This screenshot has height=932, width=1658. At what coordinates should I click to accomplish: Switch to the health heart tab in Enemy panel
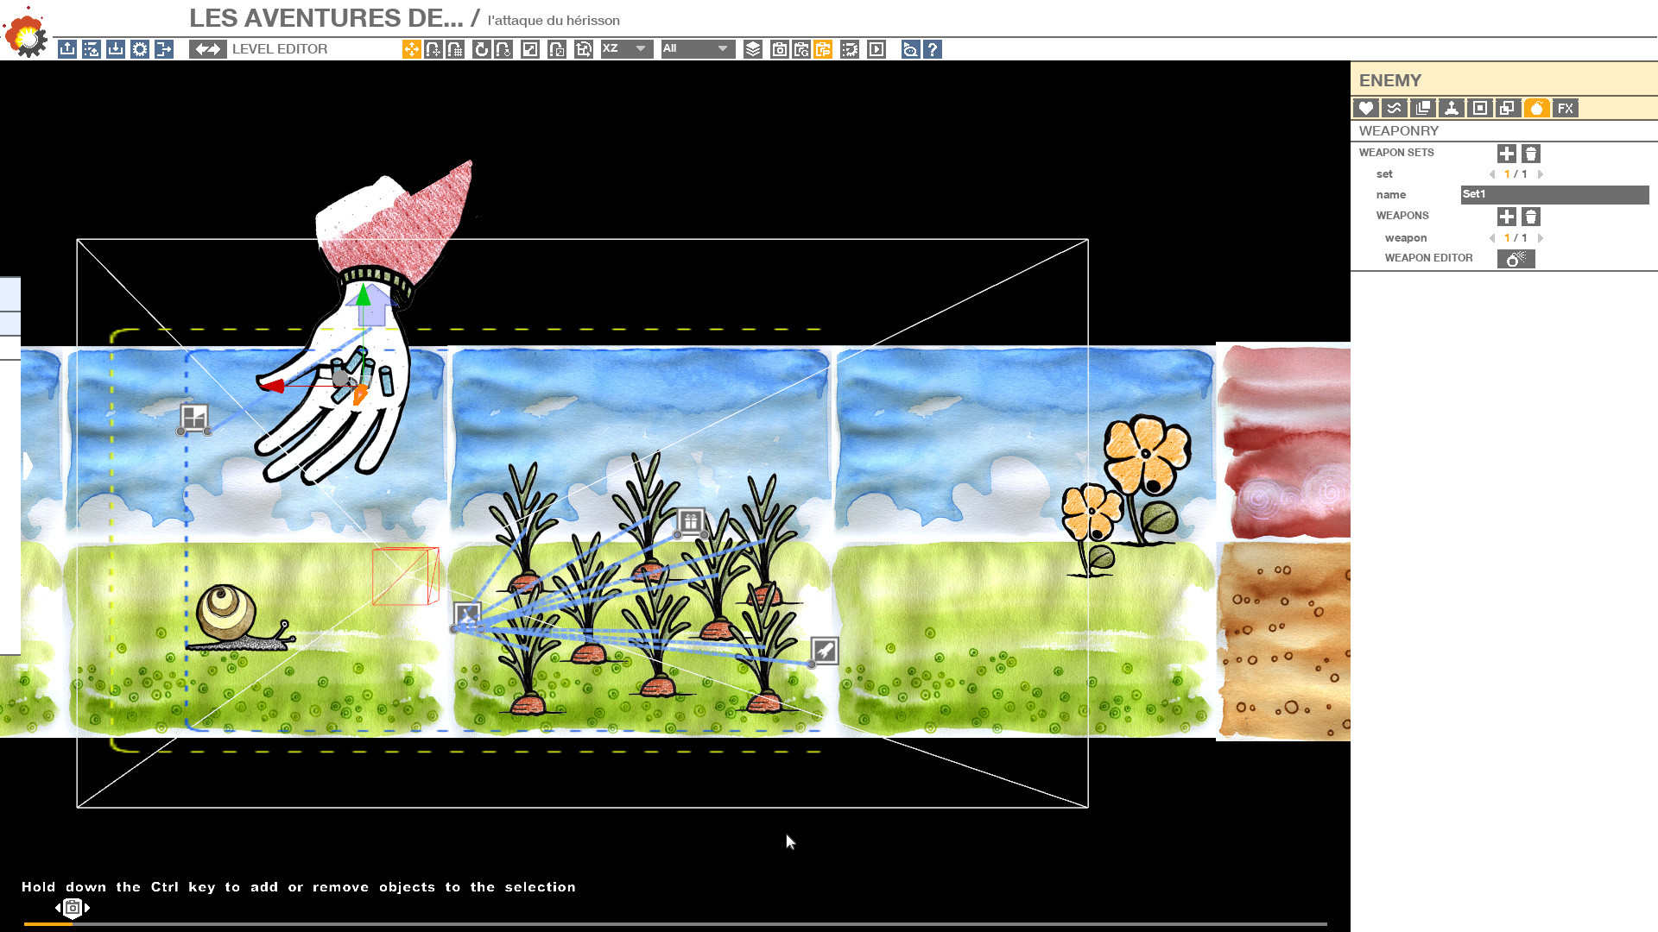(1366, 108)
